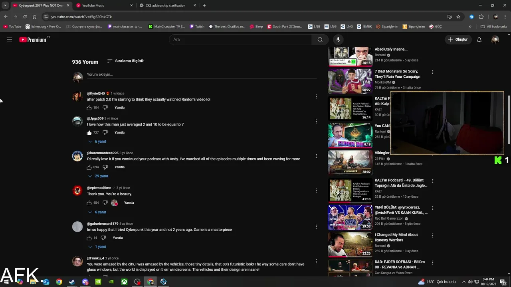Open the Sıralama ölçütü sort dropdown
Image resolution: width=511 pixels, height=287 pixels.
click(126, 61)
